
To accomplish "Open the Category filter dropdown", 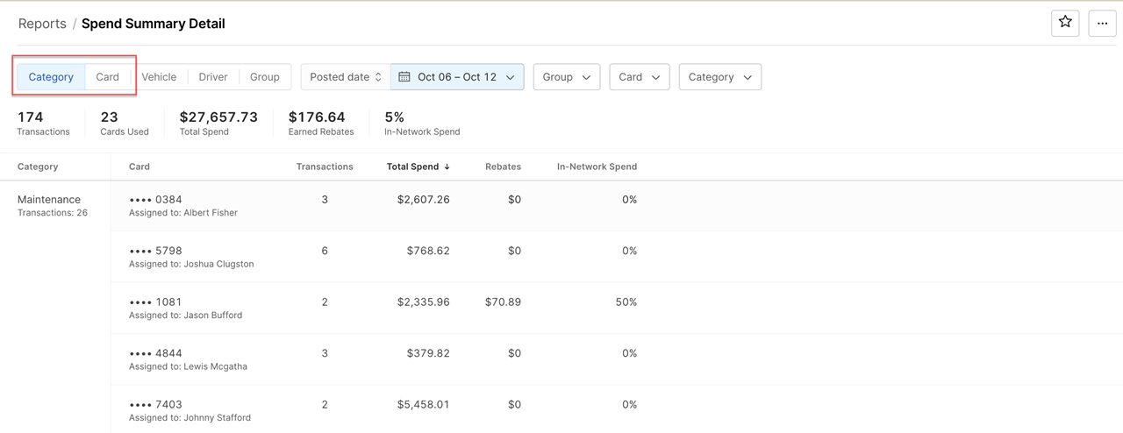I will pyautogui.click(x=719, y=77).
